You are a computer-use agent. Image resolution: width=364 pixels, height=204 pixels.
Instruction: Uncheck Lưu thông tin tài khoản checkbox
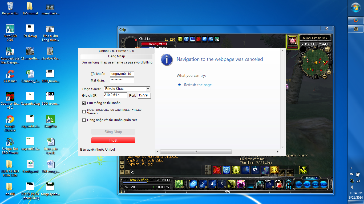84,103
